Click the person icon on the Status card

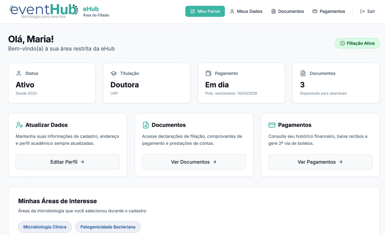18,73
